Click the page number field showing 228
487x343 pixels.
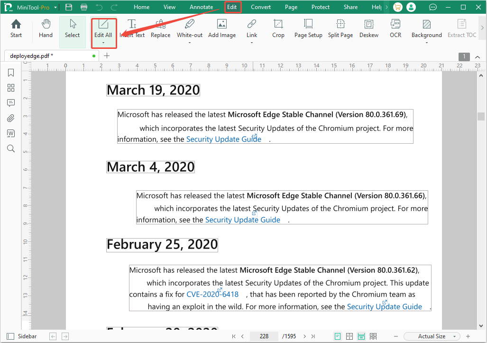coord(264,336)
